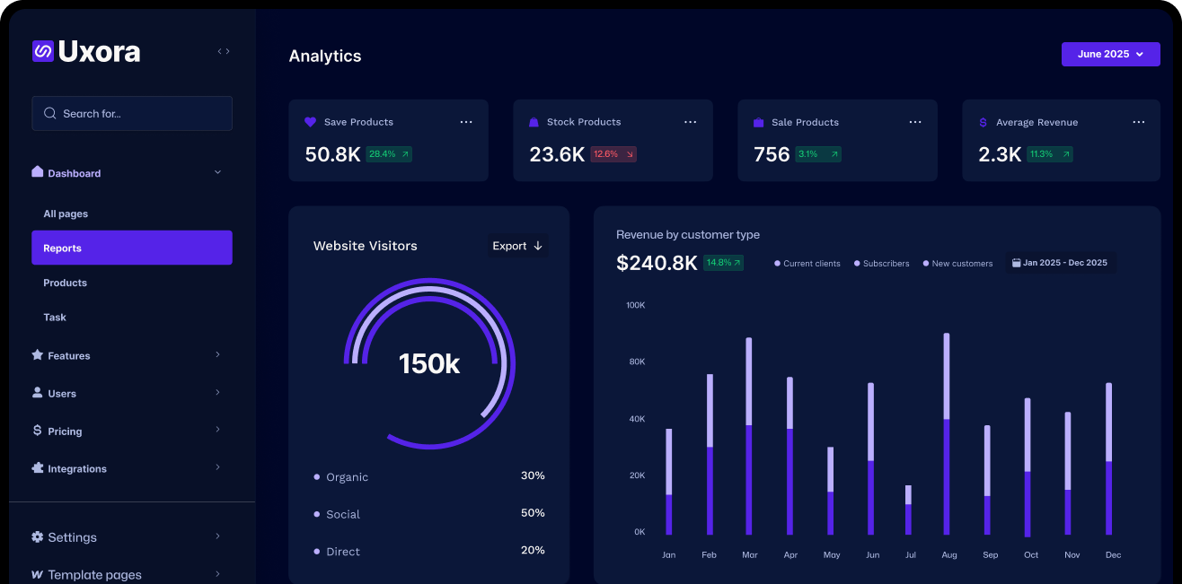Collapse the Dashboard menu section
The image size is (1182, 584).
(x=217, y=172)
